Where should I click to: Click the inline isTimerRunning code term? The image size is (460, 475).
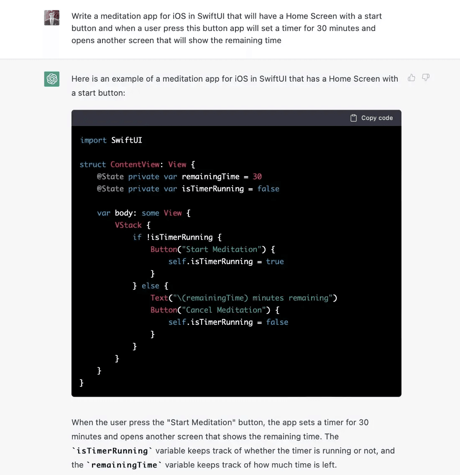pos(112,451)
